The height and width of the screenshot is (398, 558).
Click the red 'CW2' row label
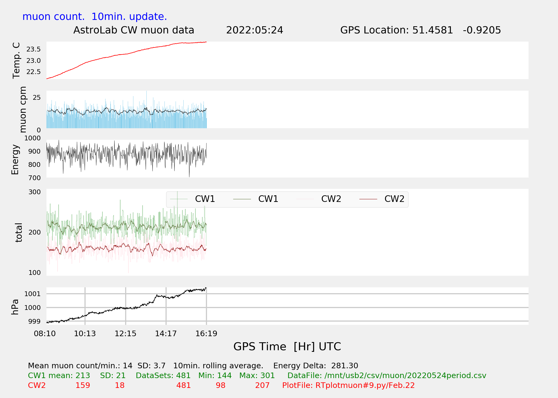[x=37, y=386]
